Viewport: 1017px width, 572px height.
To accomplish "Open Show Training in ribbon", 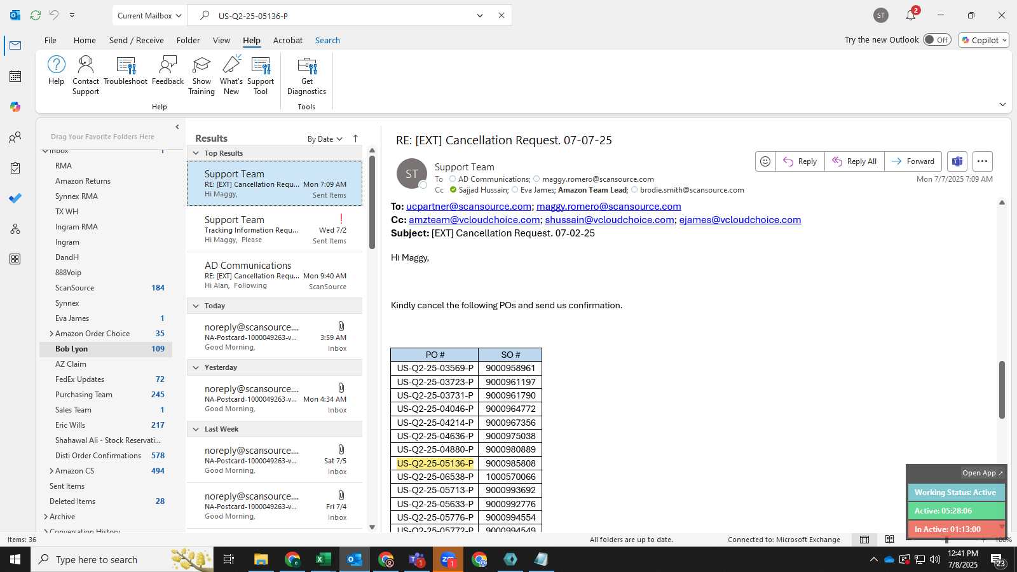I will pyautogui.click(x=201, y=75).
